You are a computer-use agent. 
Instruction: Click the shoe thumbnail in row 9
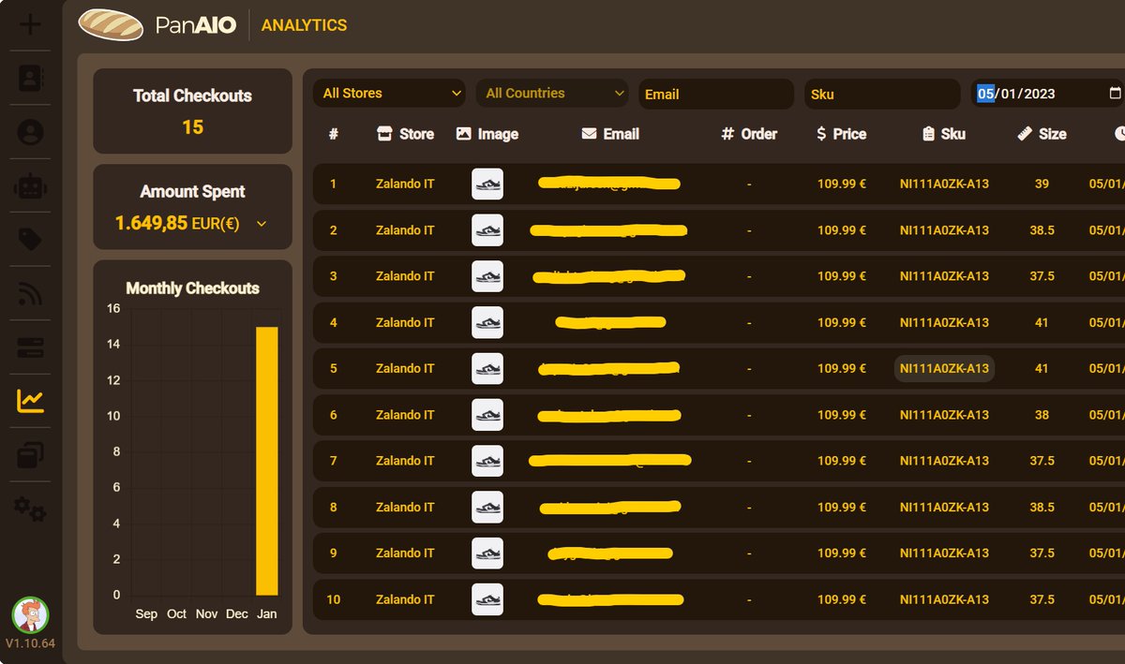tap(487, 553)
